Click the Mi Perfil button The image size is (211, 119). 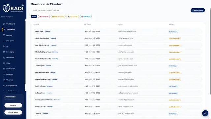click(x=13, y=105)
